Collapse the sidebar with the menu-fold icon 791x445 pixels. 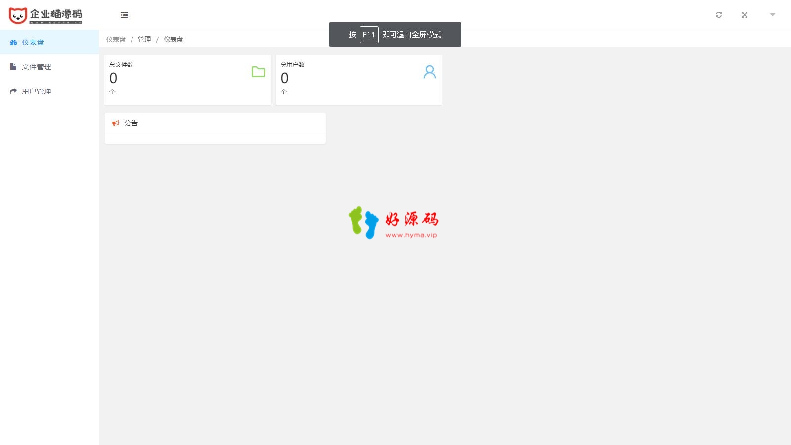(124, 15)
